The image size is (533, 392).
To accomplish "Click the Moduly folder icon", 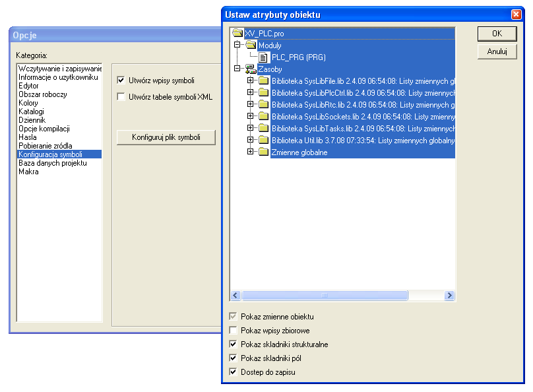I will point(251,45).
